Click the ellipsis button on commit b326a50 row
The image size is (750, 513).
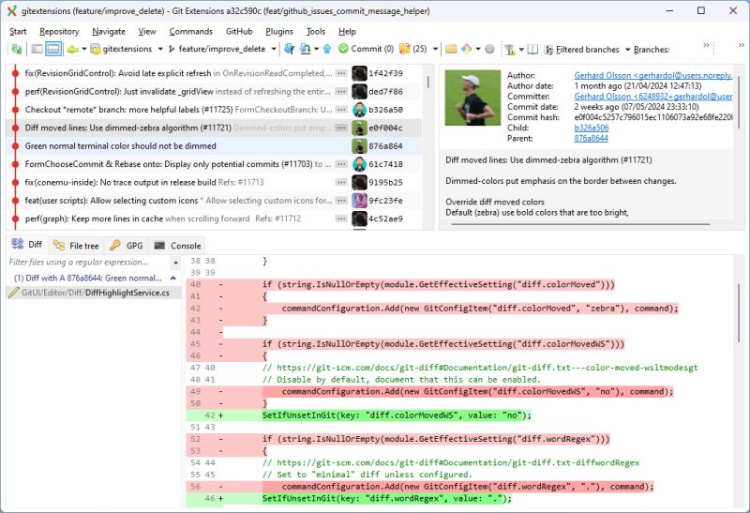point(341,110)
